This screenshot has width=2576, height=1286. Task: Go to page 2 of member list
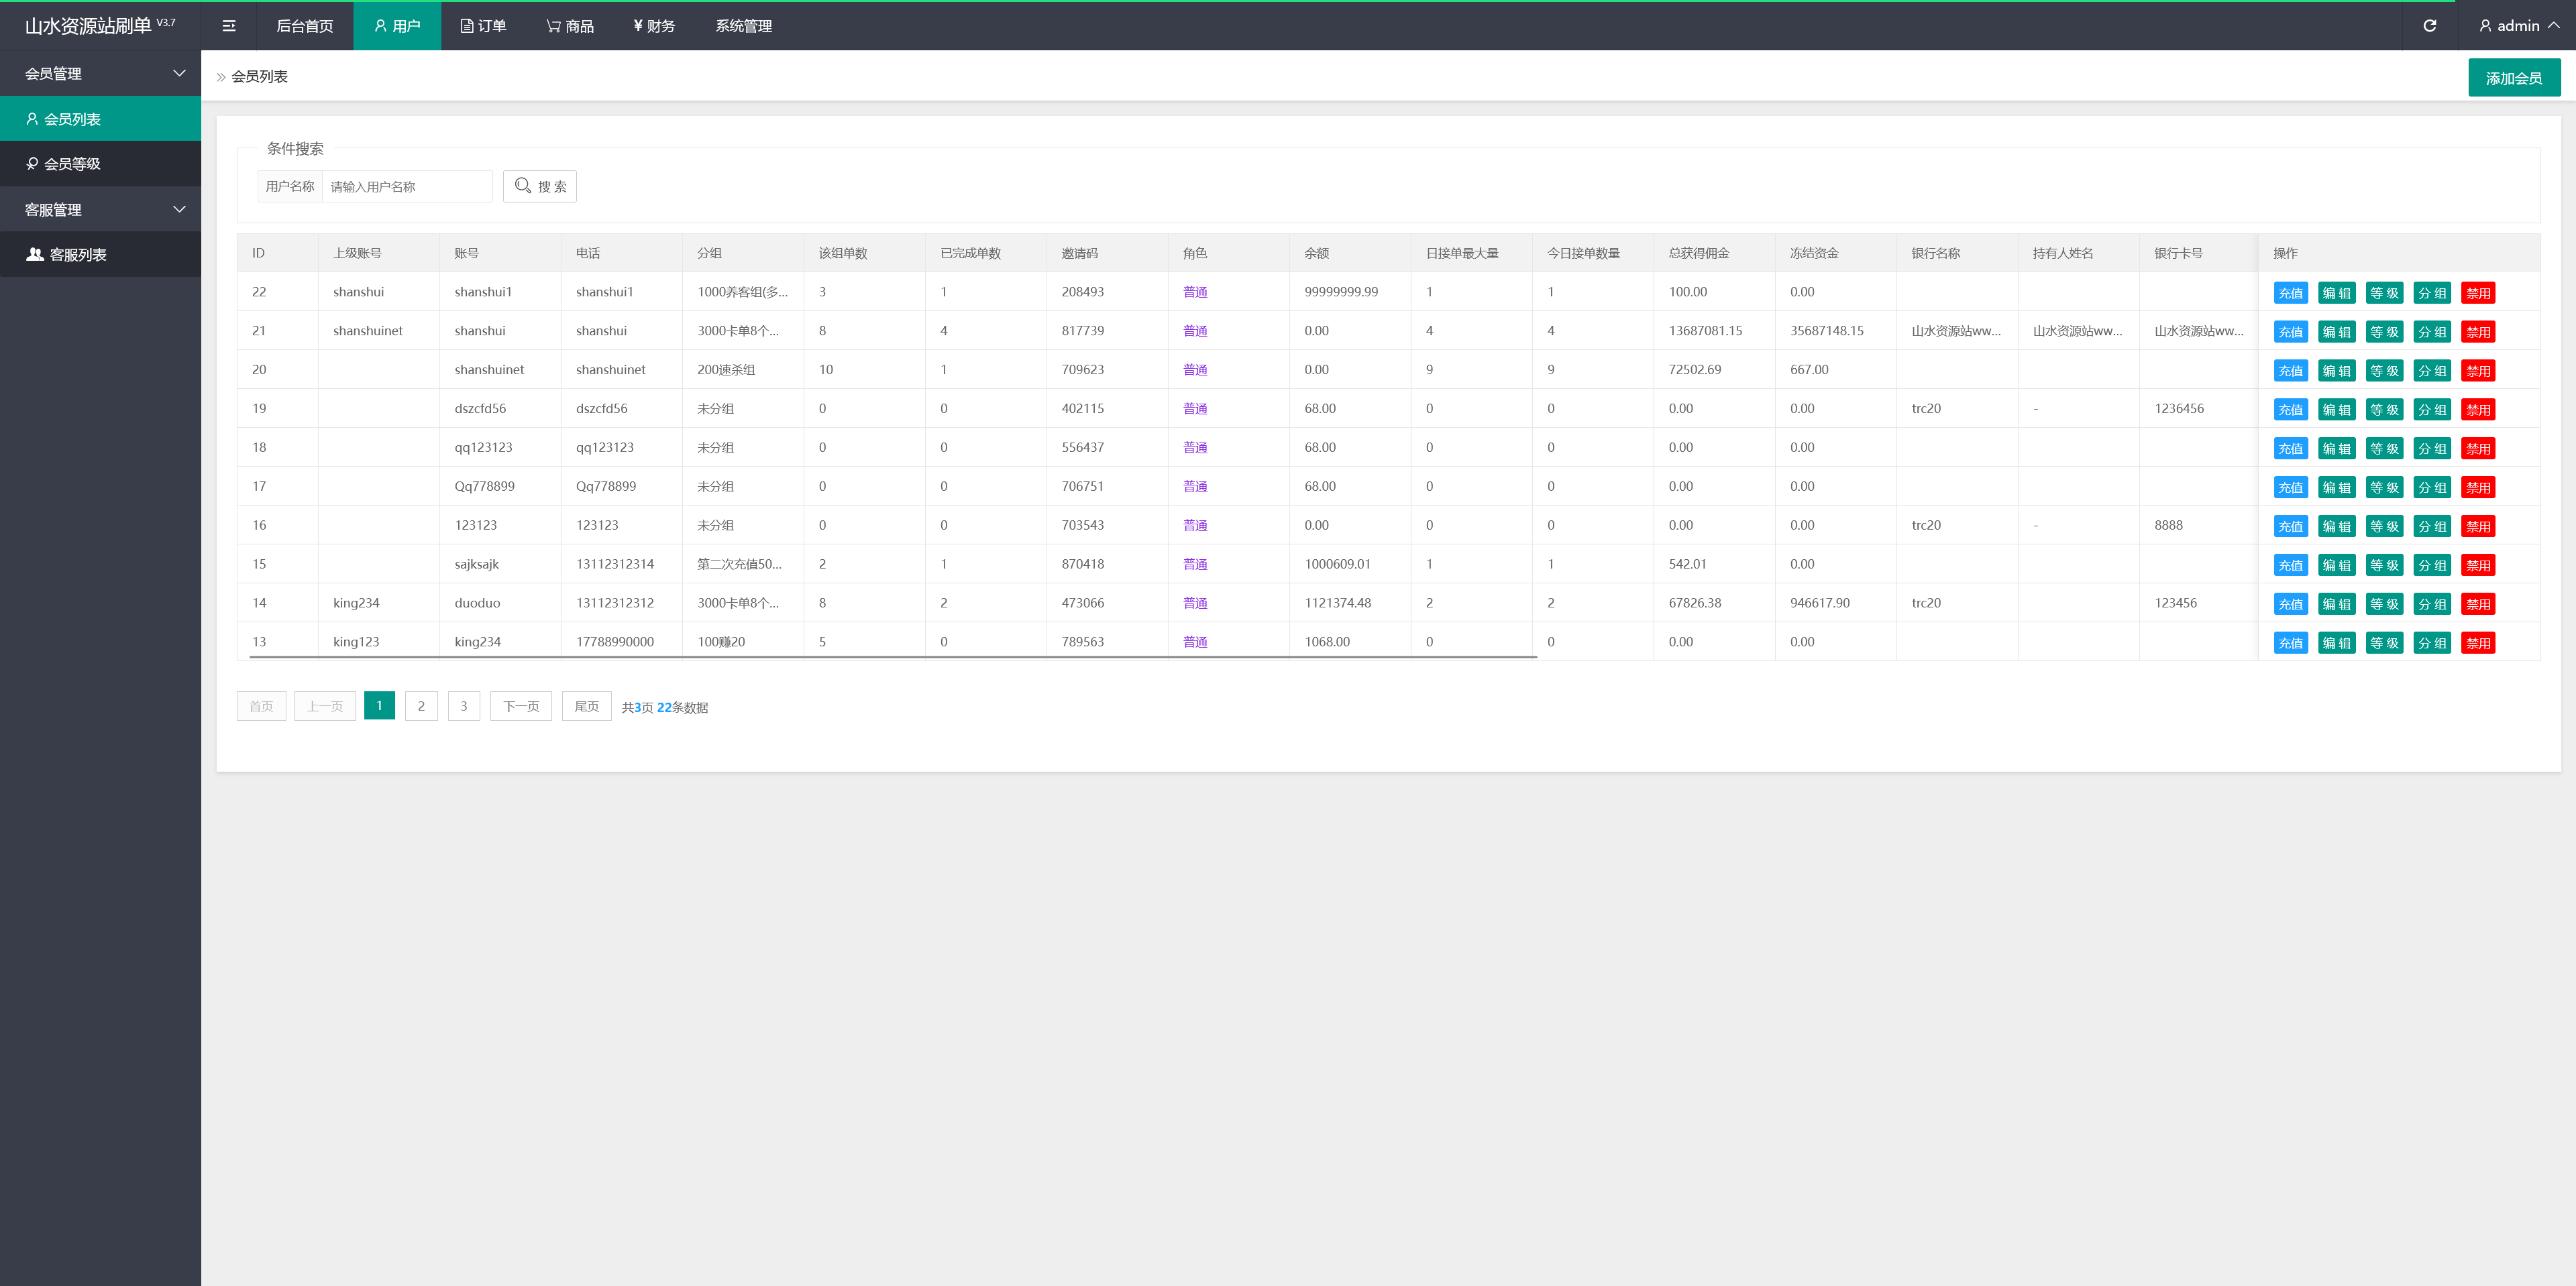pos(421,707)
